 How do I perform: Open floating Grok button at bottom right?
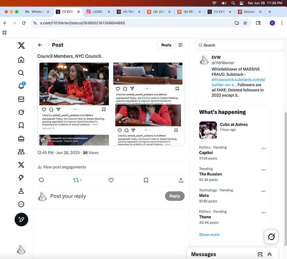click(271, 237)
